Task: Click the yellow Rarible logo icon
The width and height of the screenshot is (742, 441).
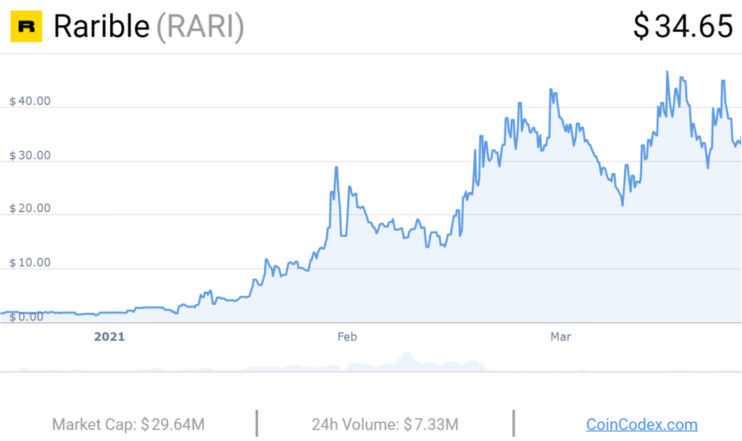Action: [27, 27]
